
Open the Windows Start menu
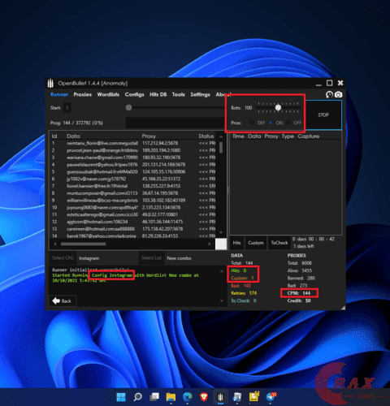click(x=121, y=397)
